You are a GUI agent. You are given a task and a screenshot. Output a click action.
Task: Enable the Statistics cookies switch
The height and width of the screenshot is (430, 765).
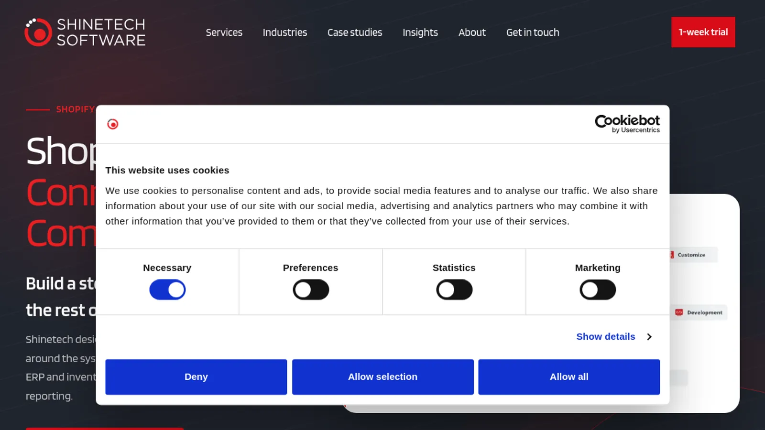(454, 290)
